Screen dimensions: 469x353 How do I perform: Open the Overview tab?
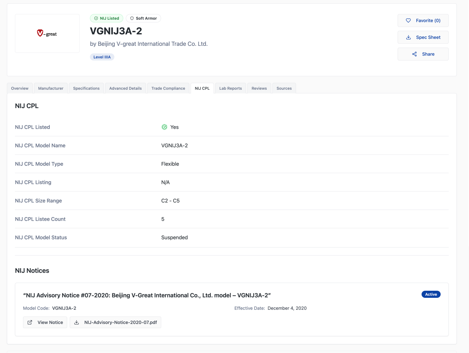click(x=20, y=88)
